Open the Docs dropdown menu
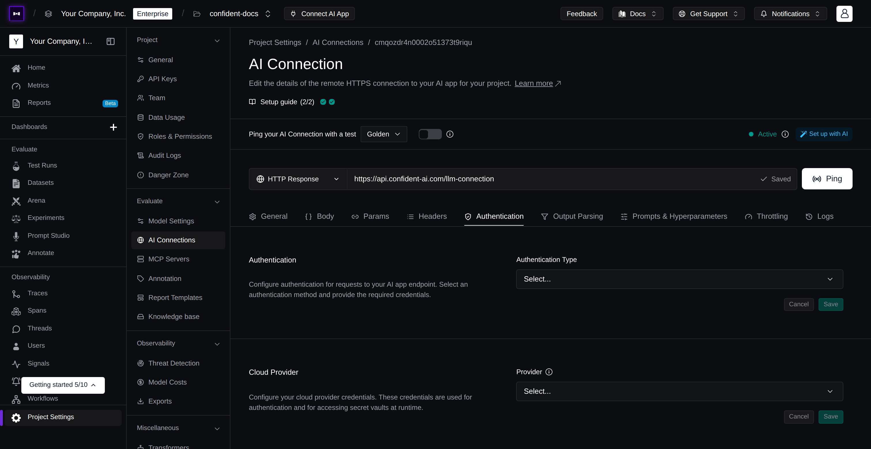Image resolution: width=871 pixels, height=449 pixels. pos(637,14)
